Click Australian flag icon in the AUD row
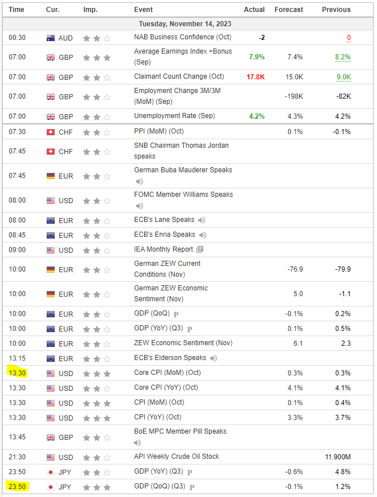The image size is (377, 497). (x=51, y=38)
